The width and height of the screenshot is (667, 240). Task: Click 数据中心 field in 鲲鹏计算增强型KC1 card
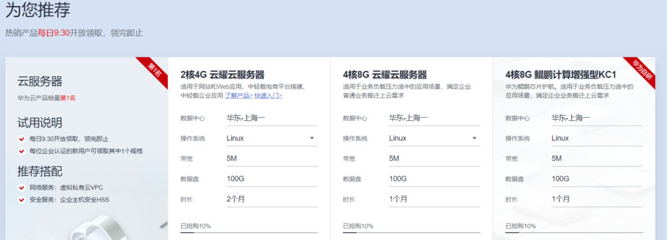pos(597,118)
